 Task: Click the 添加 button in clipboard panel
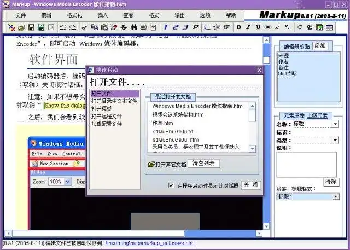coord(320,45)
